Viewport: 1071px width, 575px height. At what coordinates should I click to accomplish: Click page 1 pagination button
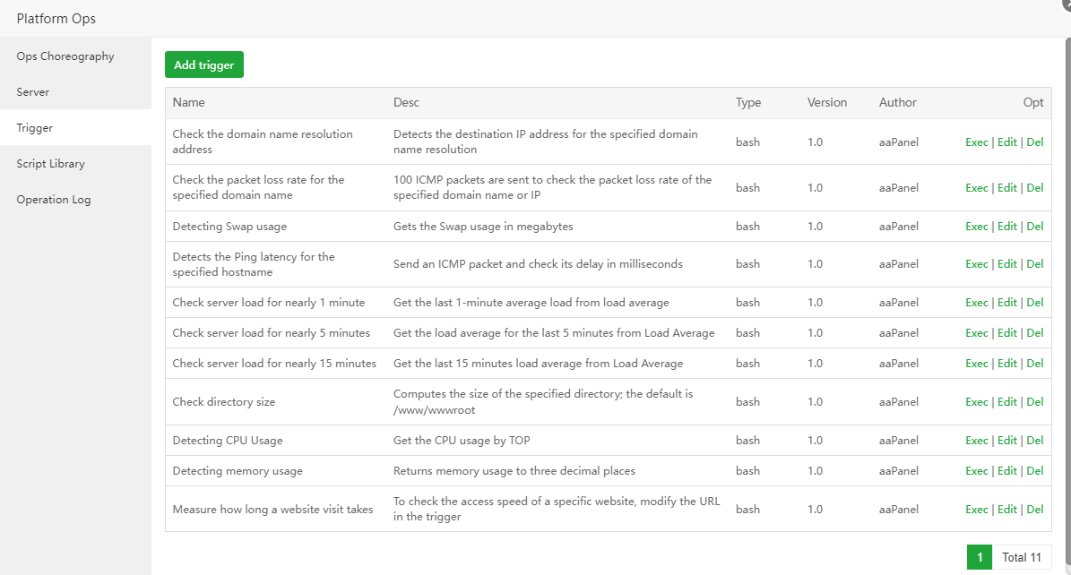pyautogui.click(x=980, y=557)
